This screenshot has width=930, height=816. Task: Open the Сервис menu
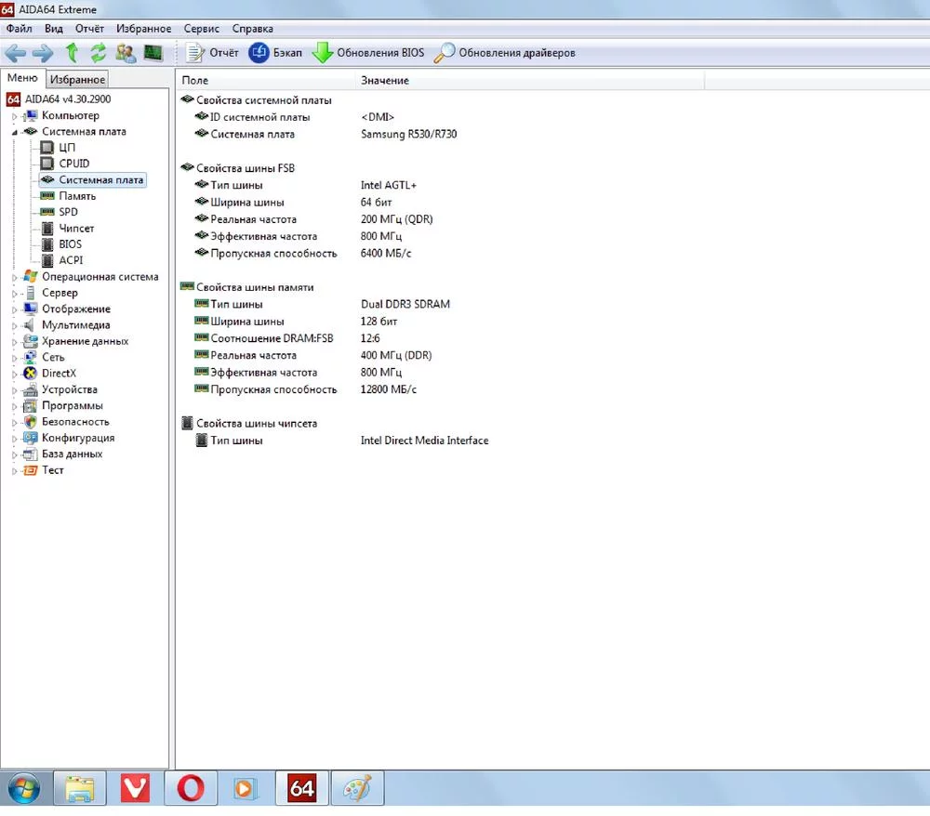point(202,29)
